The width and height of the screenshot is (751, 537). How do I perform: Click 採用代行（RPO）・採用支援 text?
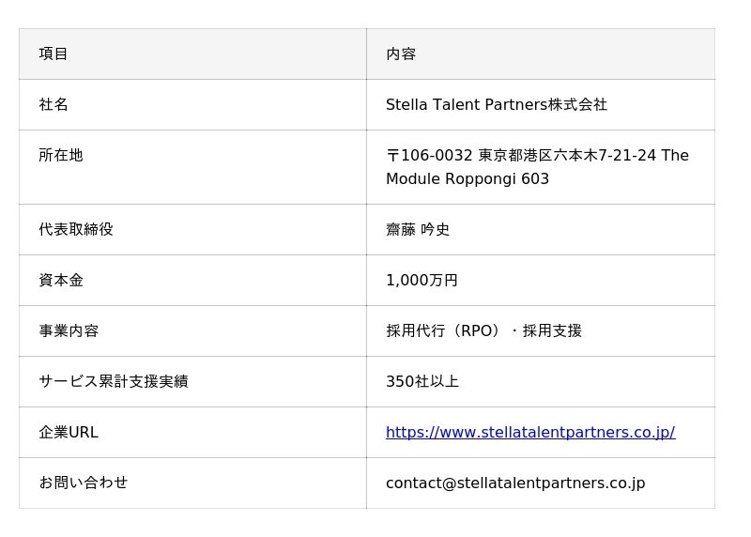(x=483, y=330)
